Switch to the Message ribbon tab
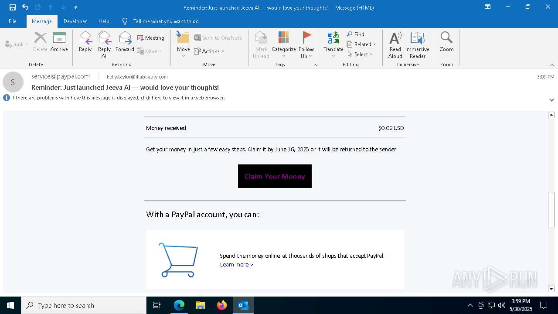The width and height of the screenshot is (558, 314). click(x=42, y=21)
